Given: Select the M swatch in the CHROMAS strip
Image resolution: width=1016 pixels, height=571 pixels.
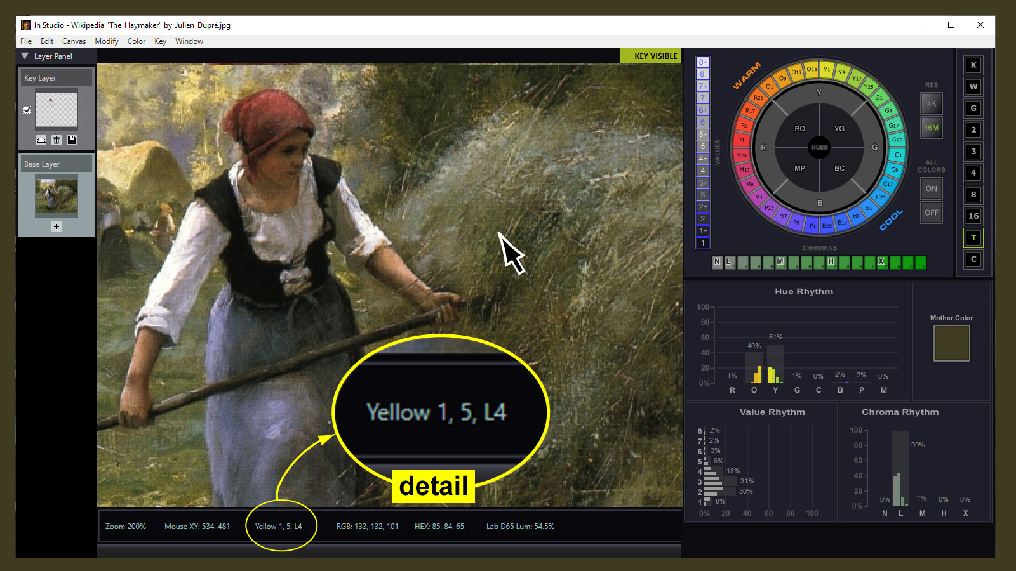Looking at the screenshot, I should point(780,262).
